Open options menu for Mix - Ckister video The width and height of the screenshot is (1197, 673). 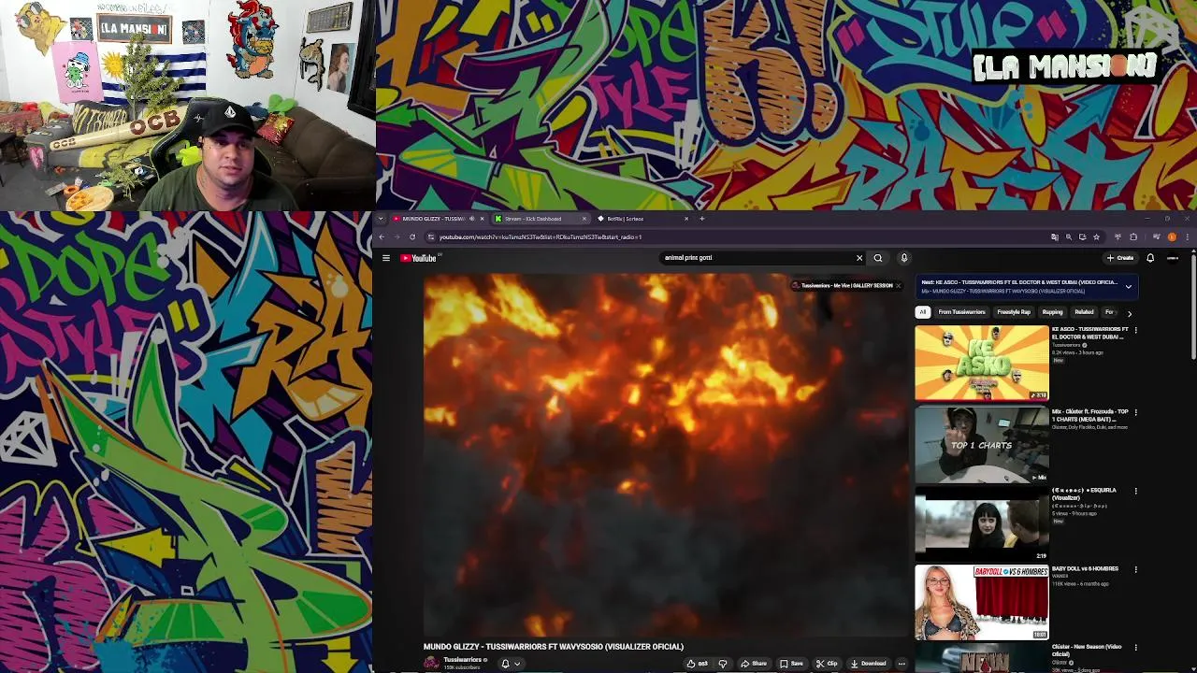pos(1135,412)
